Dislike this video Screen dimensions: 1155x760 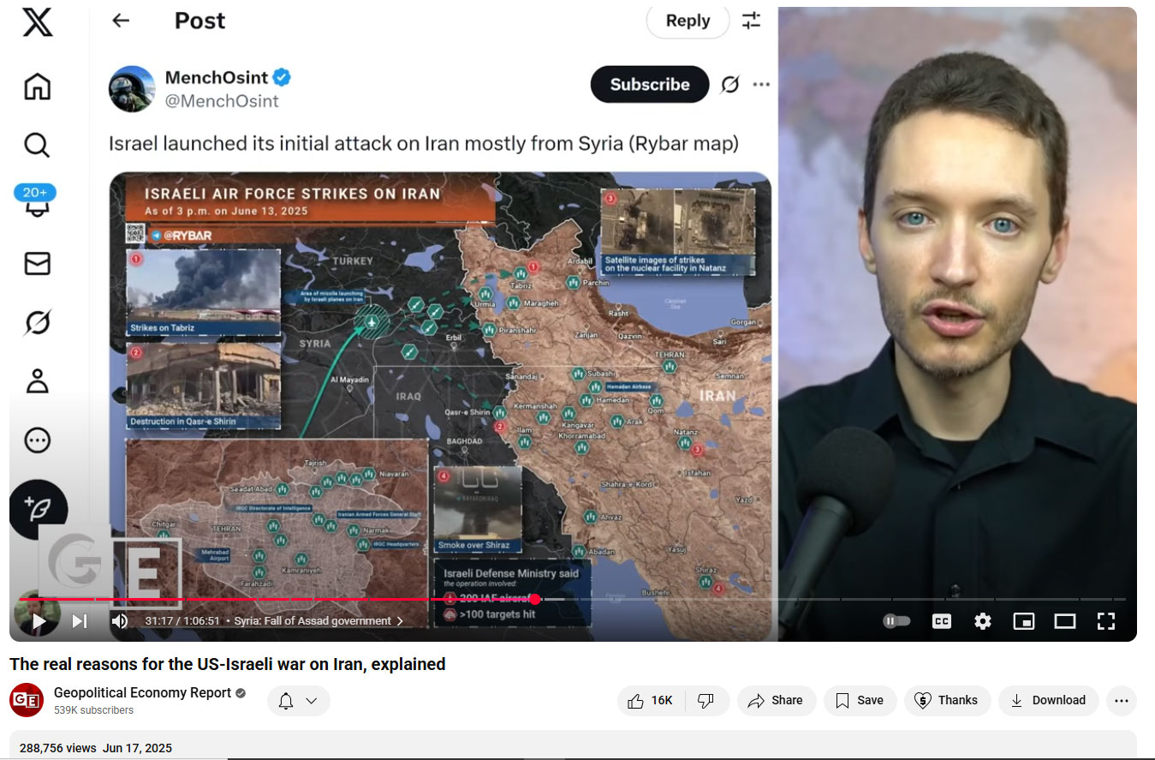click(x=706, y=700)
